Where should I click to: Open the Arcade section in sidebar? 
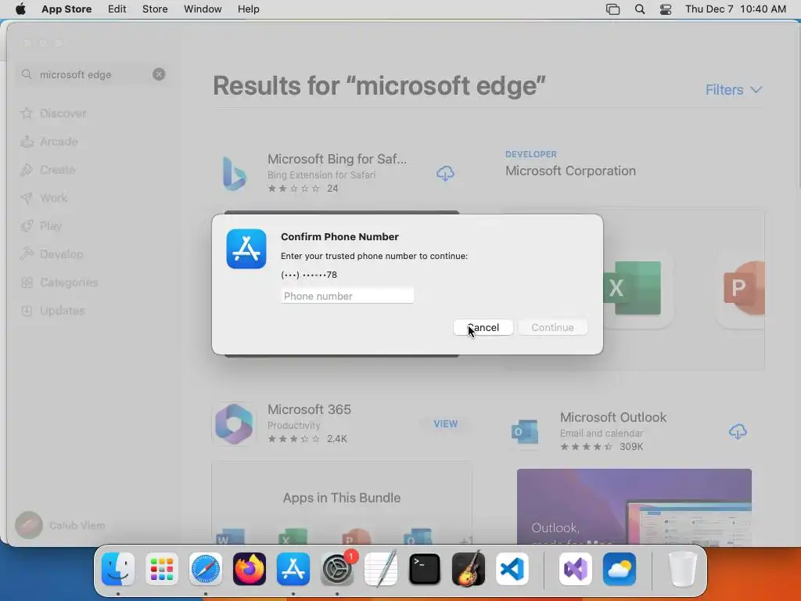click(49, 142)
